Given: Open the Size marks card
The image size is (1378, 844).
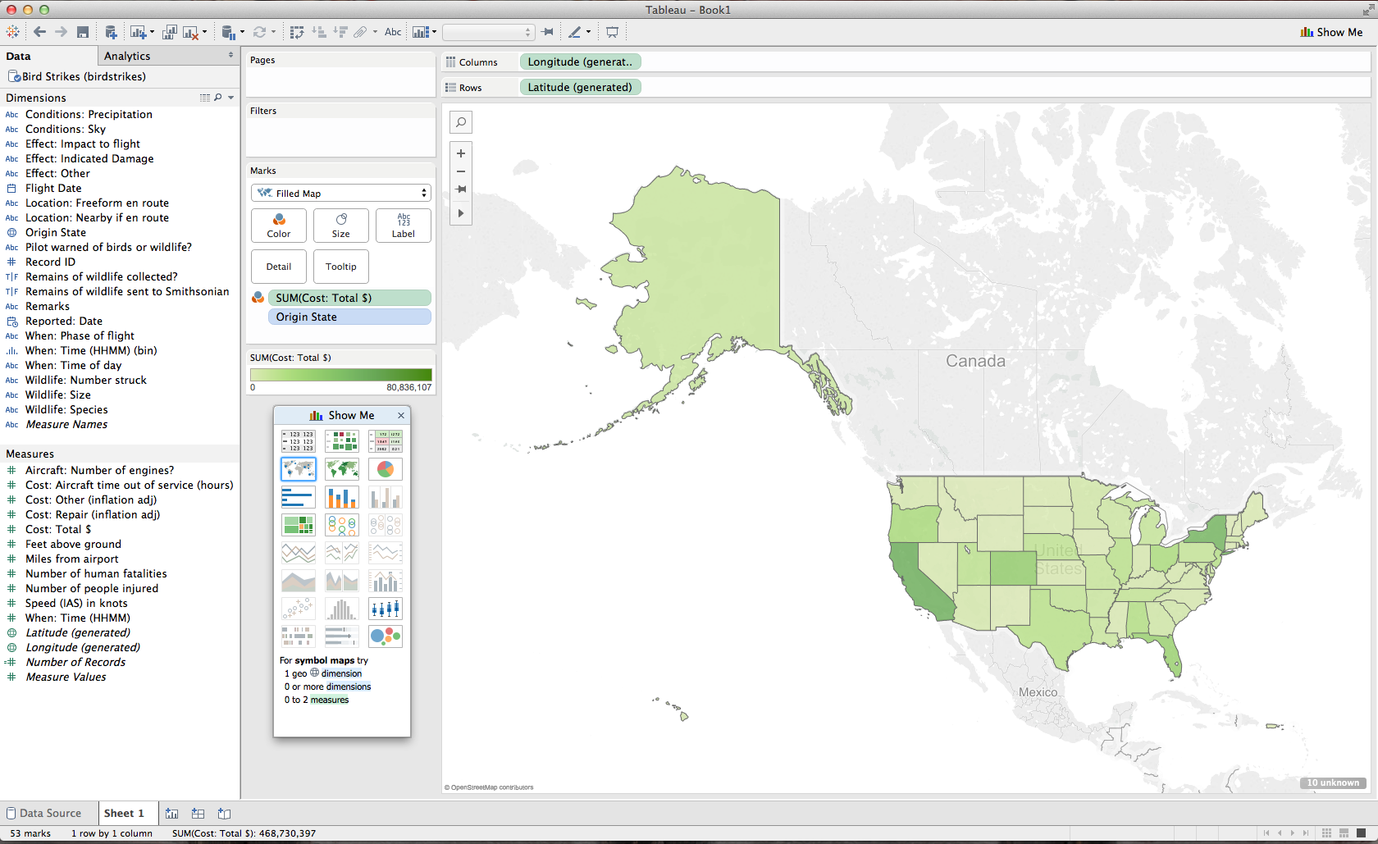Looking at the screenshot, I should click(341, 226).
